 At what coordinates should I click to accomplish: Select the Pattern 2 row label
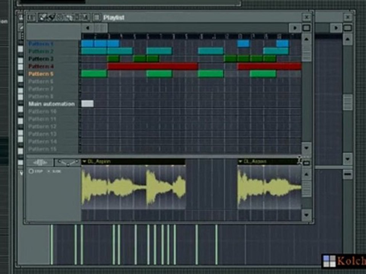(41, 51)
